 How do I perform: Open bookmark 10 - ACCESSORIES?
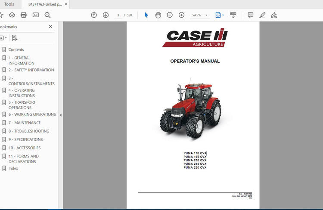point(25,148)
